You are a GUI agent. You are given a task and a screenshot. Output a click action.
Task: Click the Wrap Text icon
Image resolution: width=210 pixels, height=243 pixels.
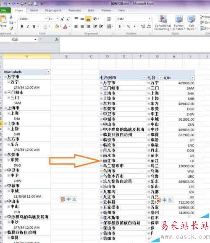coord(109,19)
